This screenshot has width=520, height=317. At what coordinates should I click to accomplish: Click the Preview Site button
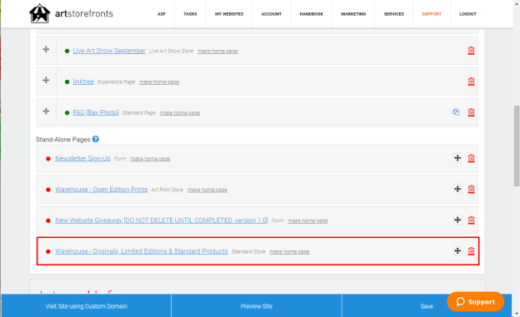pyautogui.click(x=257, y=305)
